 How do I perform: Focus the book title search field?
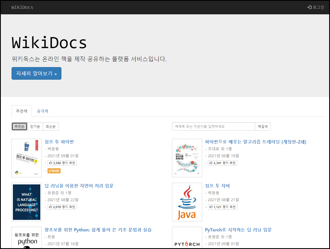click(213, 126)
